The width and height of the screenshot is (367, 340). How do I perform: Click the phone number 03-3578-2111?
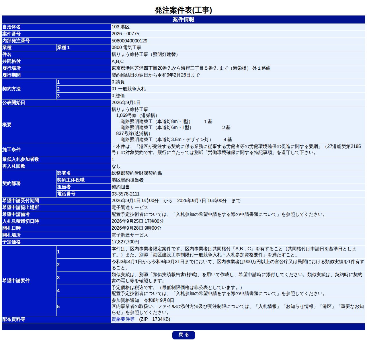pyautogui.click(x=126, y=194)
